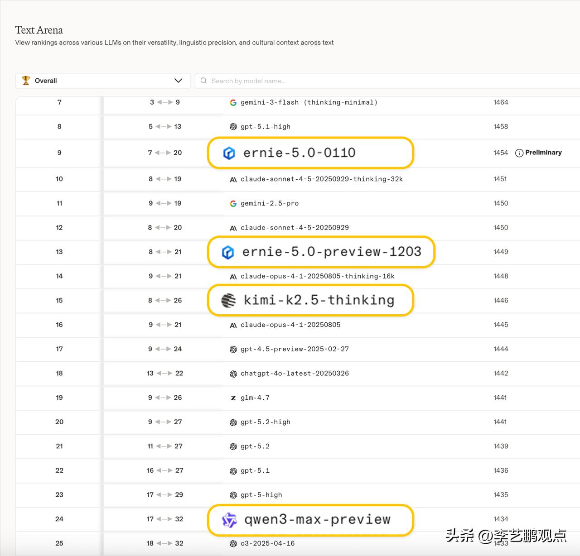This screenshot has height=556, width=580.
Task: Select the gpt-5.2-high model name
Action: pyautogui.click(x=266, y=422)
